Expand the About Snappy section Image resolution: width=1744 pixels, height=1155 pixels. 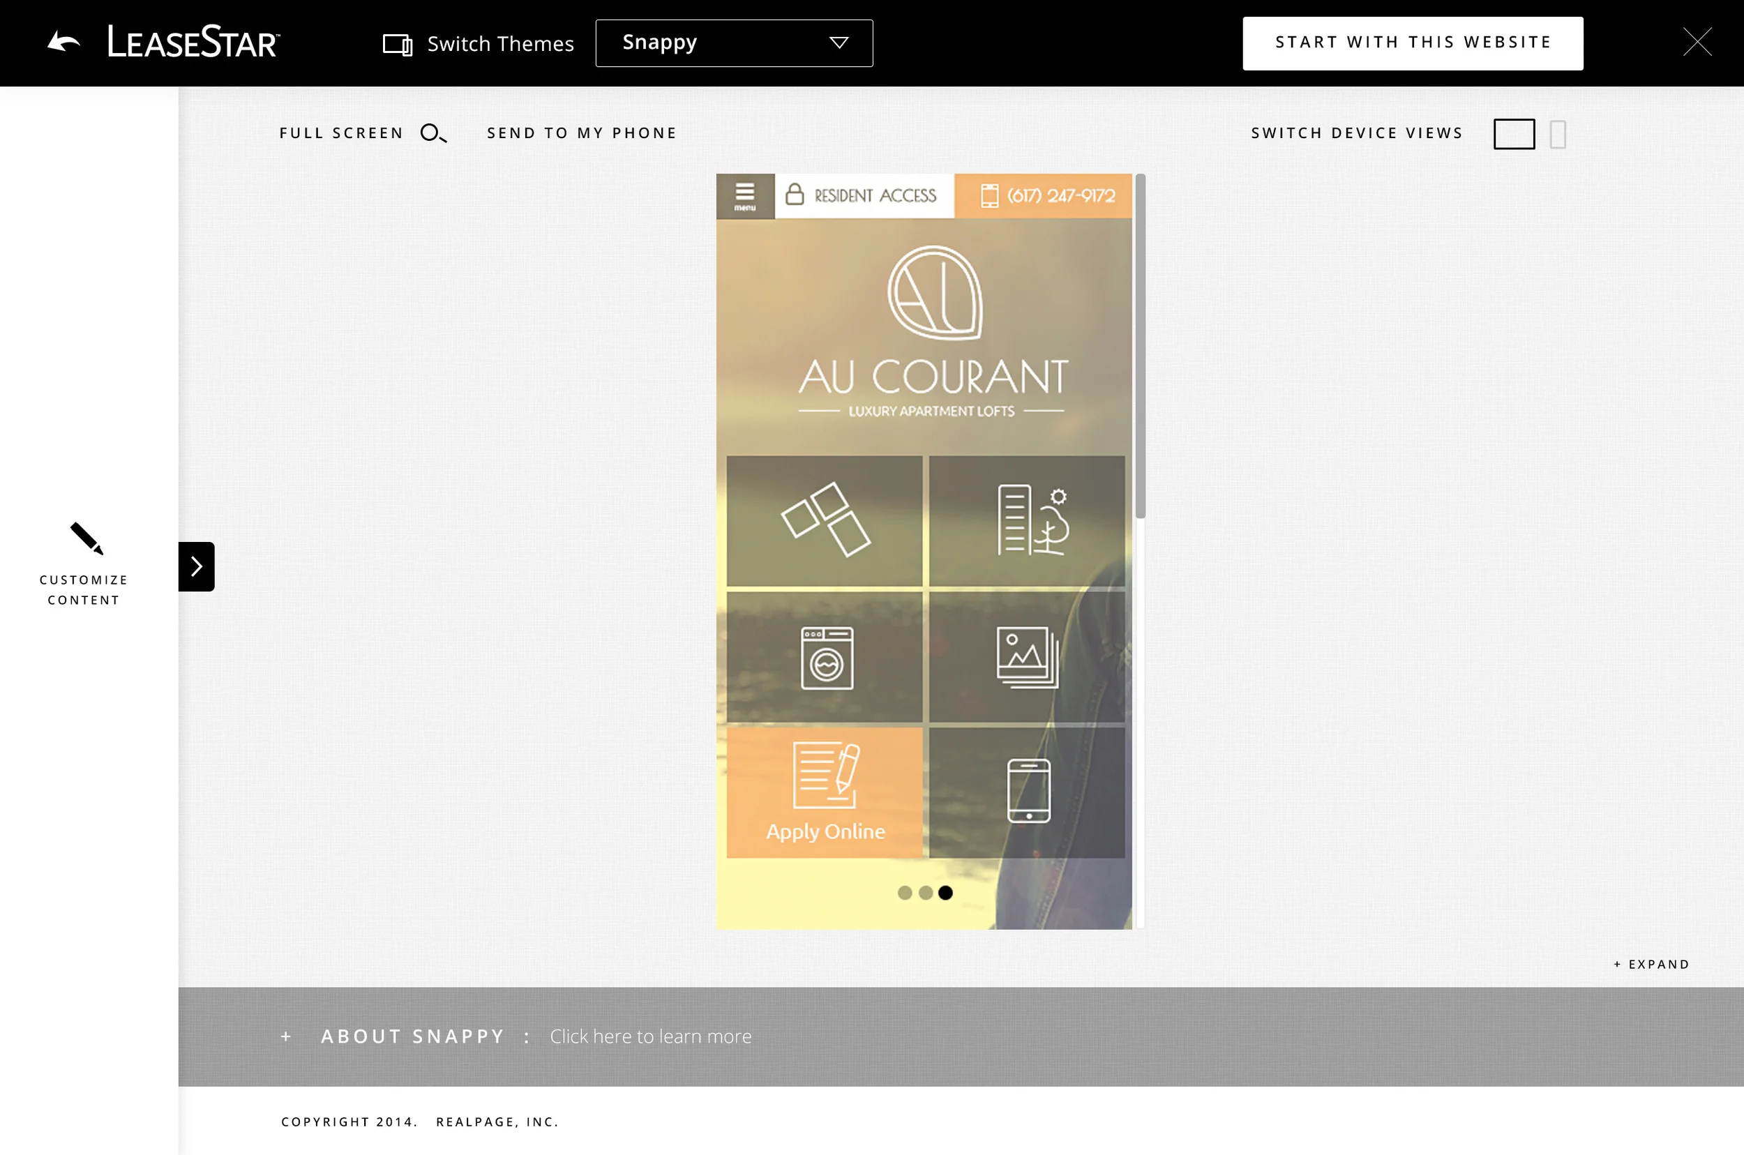pyautogui.click(x=412, y=1036)
